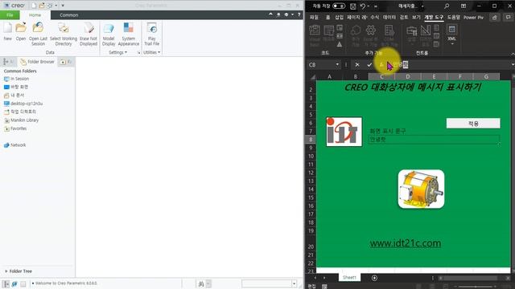The image size is (515, 289).
Task: Open Manikin Library folder in Creo
Action: pyautogui.click(x=22, y=120)
